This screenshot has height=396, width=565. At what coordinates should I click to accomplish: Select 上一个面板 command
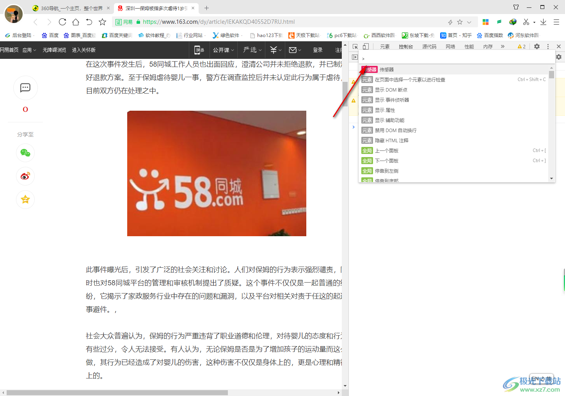click(453, 150)
